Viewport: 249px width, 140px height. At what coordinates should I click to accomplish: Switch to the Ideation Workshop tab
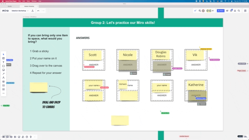tap(29, 6)
